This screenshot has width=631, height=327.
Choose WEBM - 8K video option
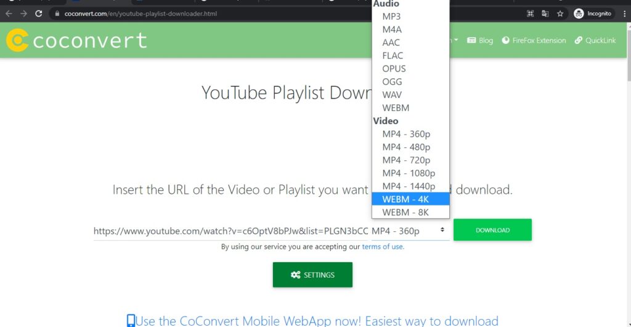pos(410,212)
